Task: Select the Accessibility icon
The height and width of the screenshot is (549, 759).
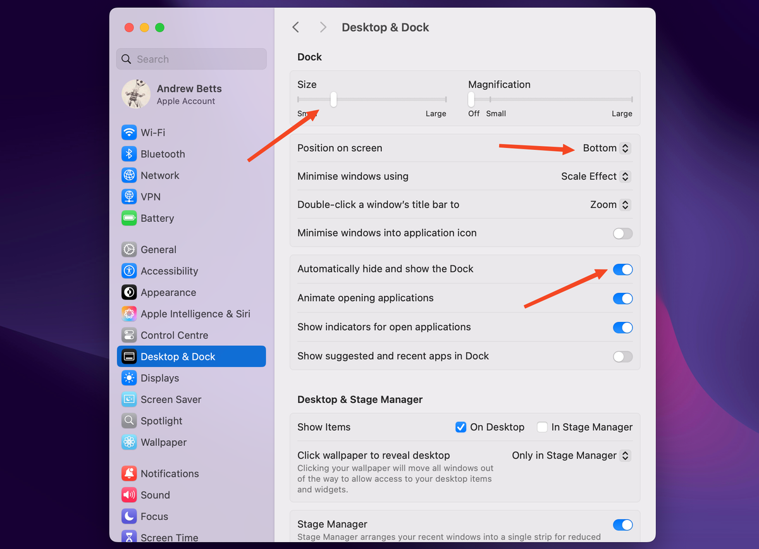Action: pyautogui.click(x=129, y=271)
